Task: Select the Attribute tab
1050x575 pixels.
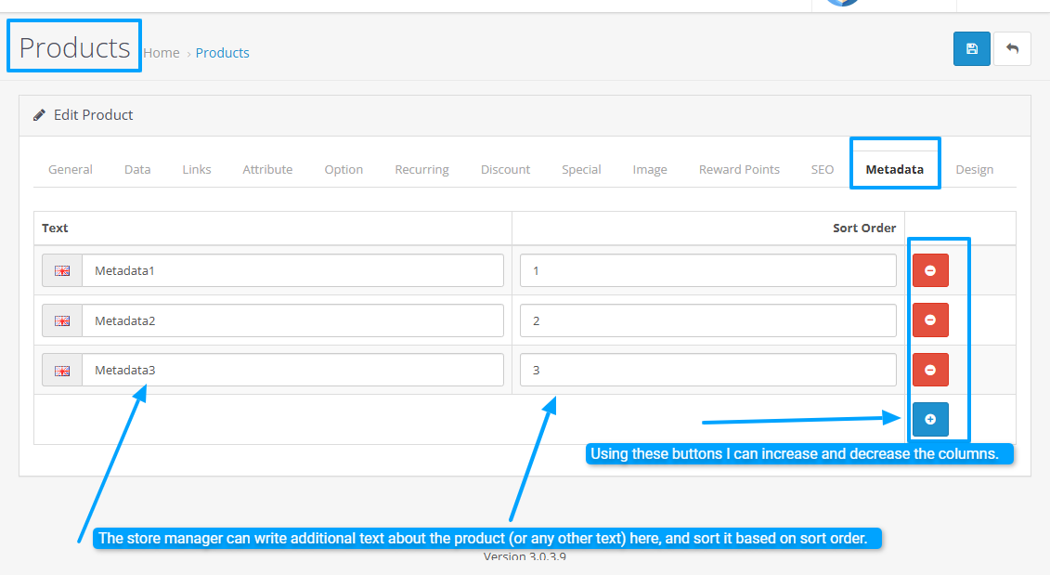Action: 267,170
